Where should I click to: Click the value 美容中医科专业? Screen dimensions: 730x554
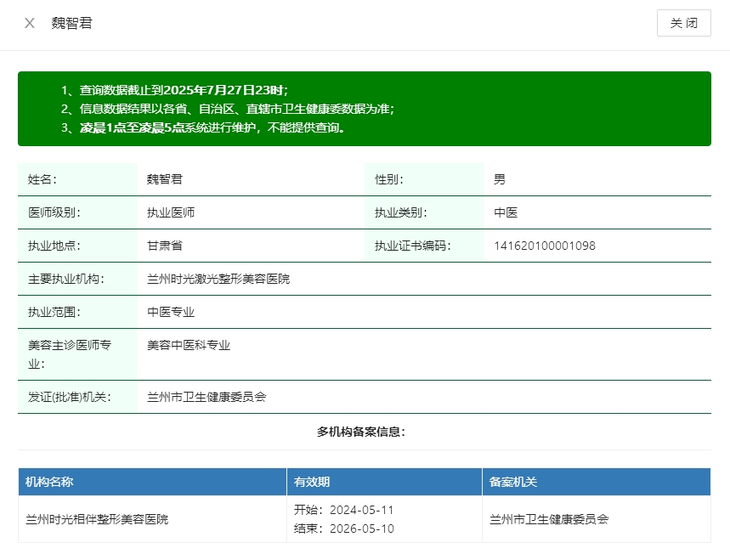coord(189,345)
